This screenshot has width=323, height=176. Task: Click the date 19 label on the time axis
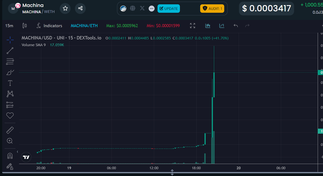pyautogui.click(x=69, y=168)
